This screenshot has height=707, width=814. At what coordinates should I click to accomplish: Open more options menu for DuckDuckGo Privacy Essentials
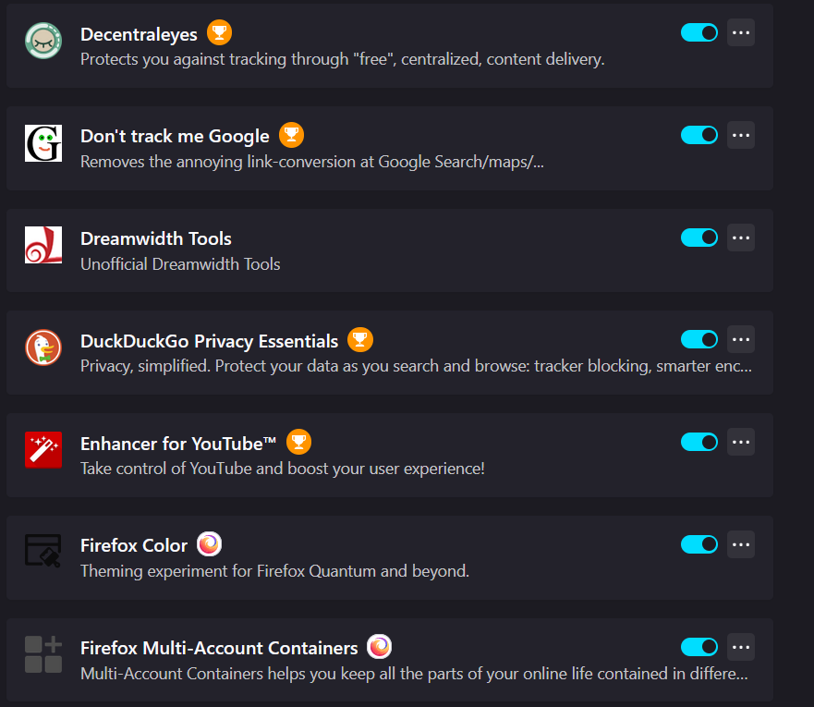741,339
